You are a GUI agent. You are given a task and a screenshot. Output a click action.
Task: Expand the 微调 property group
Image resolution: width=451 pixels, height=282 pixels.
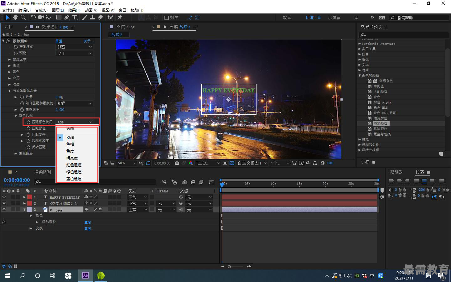(x=9, y=66)
